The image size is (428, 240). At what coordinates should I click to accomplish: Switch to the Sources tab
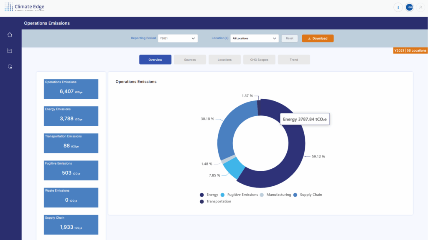(190, 60)
